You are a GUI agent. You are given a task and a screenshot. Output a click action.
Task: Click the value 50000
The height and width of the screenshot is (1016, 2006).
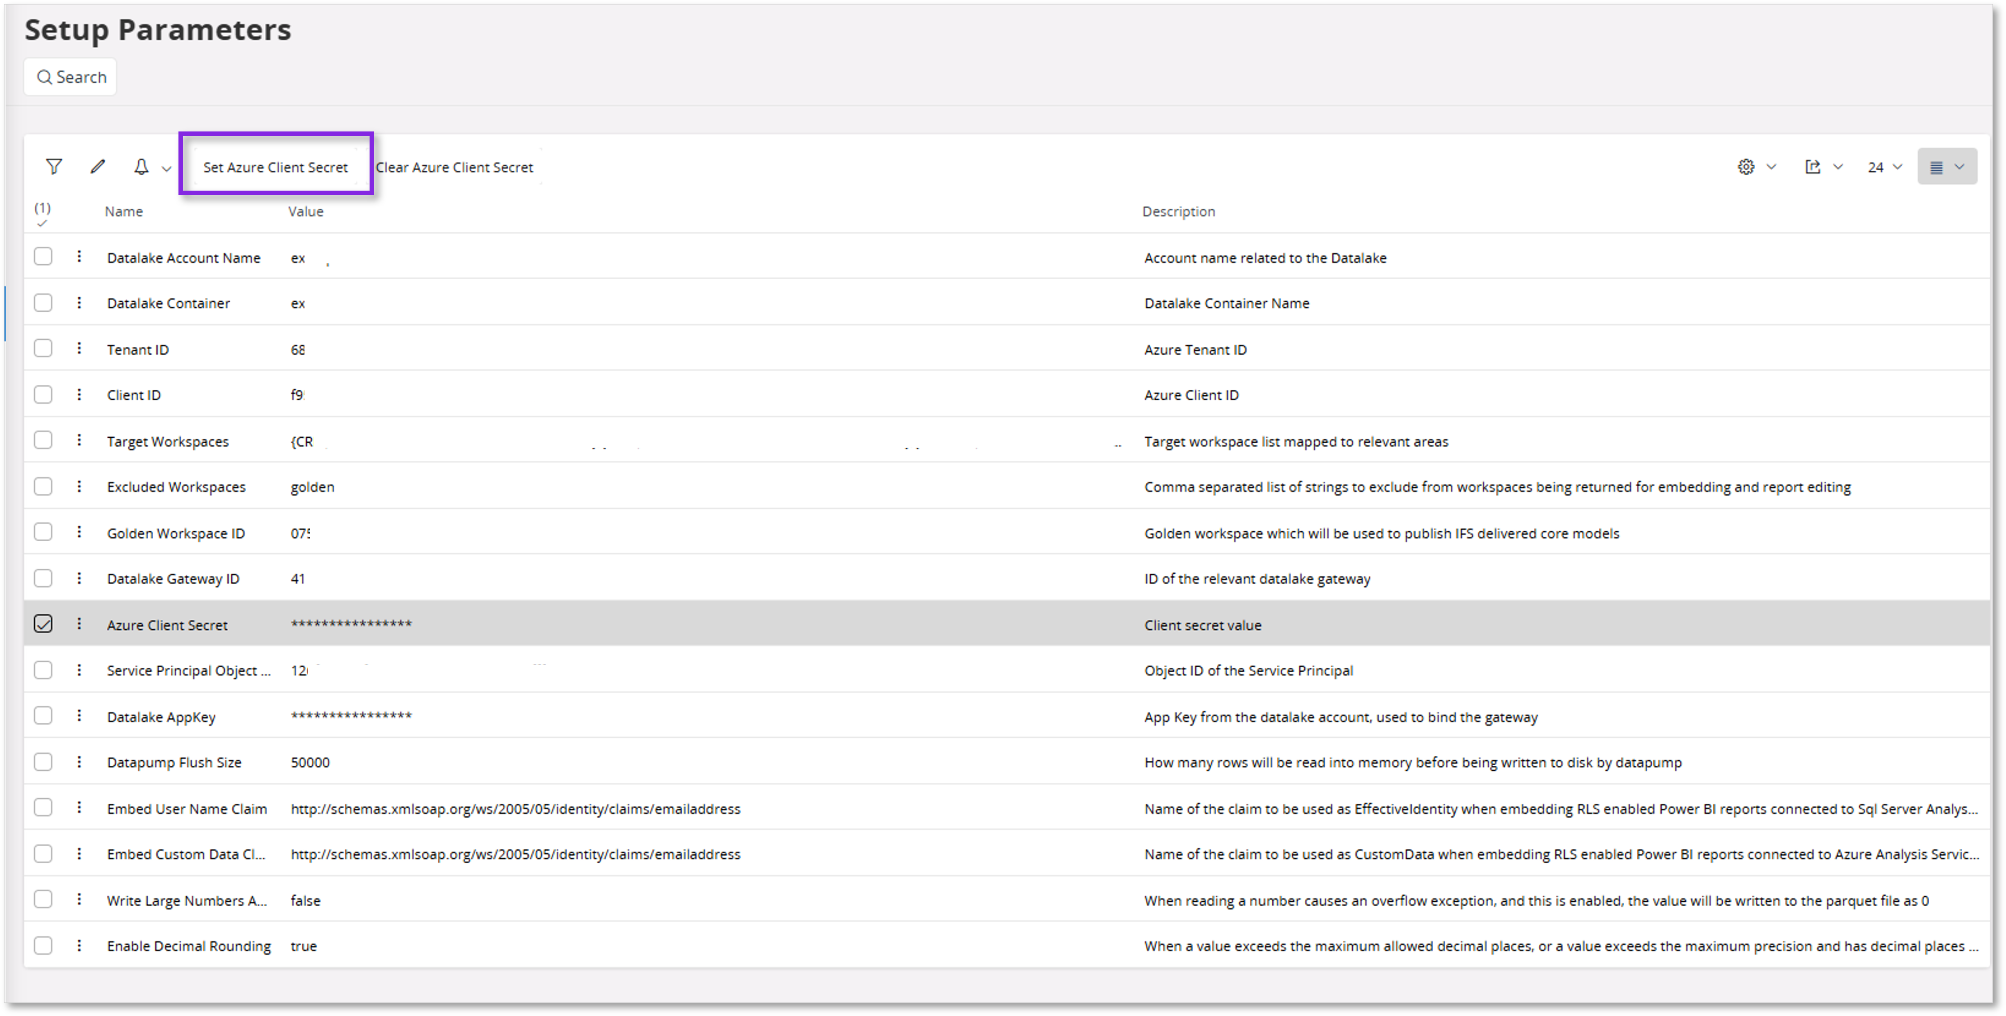tap(310, 762)
